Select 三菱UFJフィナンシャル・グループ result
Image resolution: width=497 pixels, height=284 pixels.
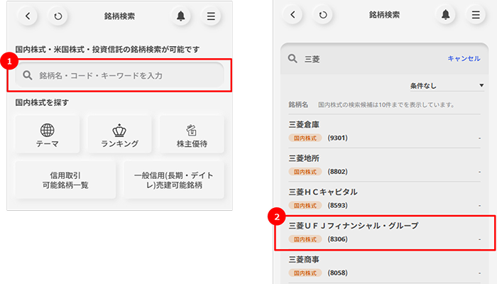pos(383,232)
